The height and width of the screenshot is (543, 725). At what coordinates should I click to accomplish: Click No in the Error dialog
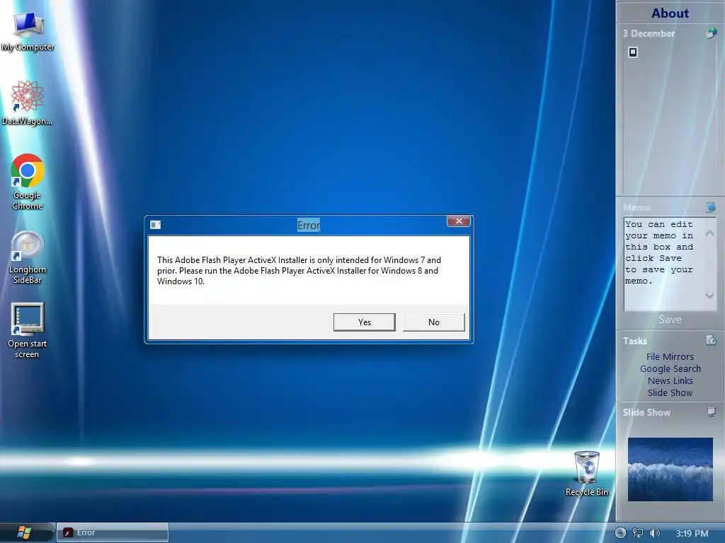coord(434,322)
